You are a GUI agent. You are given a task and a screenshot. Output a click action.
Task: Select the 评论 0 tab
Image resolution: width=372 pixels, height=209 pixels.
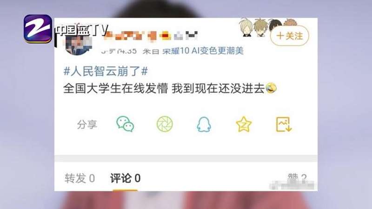coord(125,178)
